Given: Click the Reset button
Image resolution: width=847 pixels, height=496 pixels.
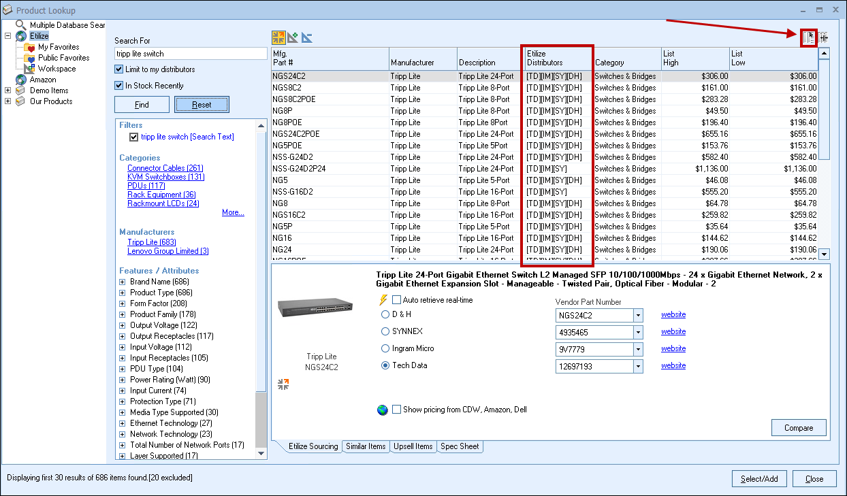Looking at the screenshot, I should 202,105.
